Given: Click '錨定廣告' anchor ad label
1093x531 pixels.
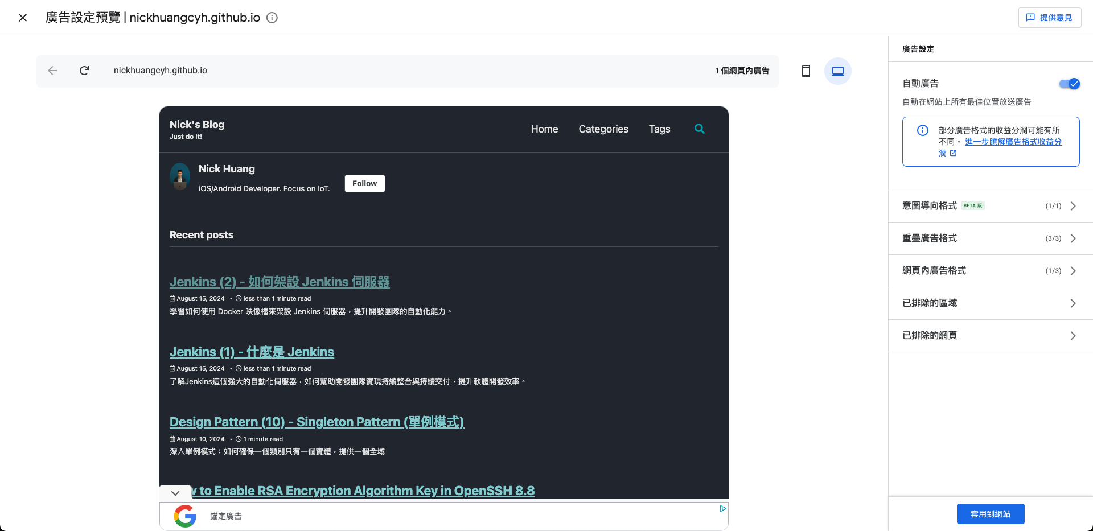Looking at the screenshot, I should pos(226,516).
